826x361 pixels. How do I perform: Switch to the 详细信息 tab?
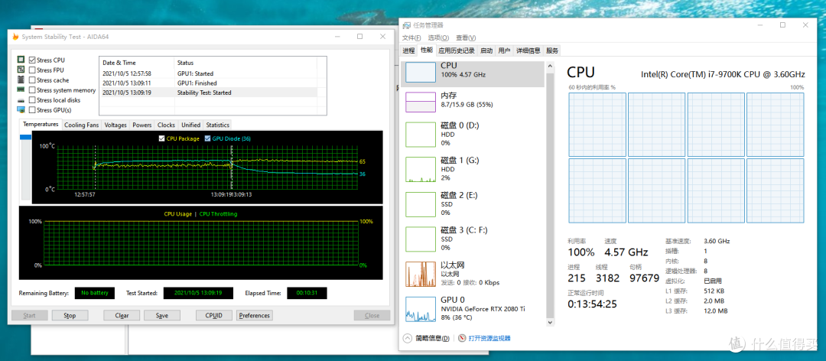pyautogui.click(x=528, y=50)
